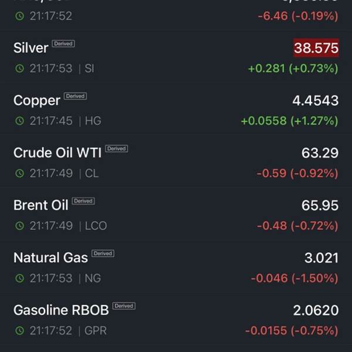Open the Gasoline RBOB quote
Image resolution: width=352 pixels, height=352 pixels.
[x=176, y=320]
